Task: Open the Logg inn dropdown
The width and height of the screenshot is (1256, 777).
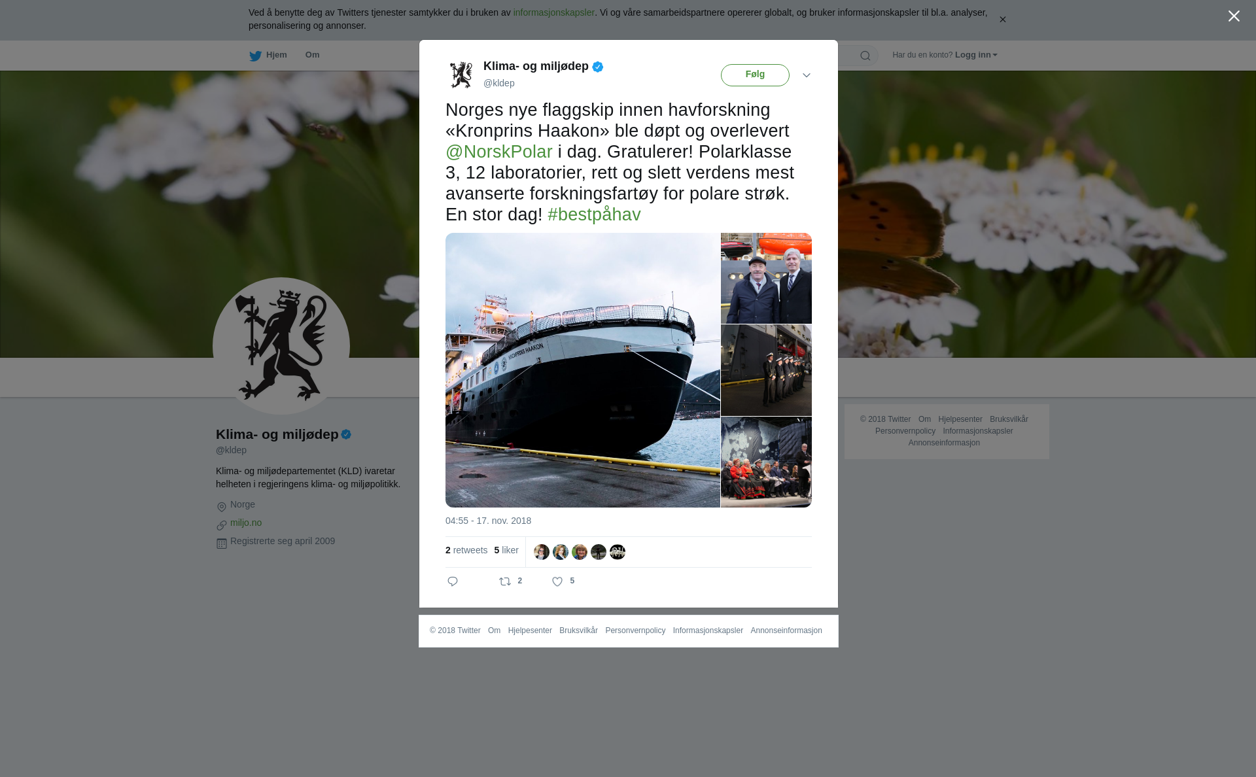Action: (x=975, y=55)
